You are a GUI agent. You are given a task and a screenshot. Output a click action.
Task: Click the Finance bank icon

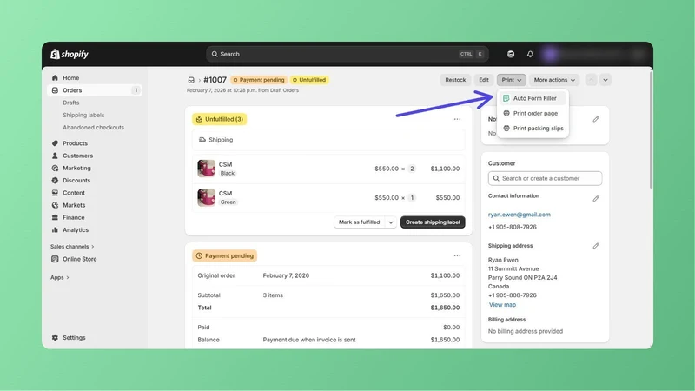click(x=55, y=218)
